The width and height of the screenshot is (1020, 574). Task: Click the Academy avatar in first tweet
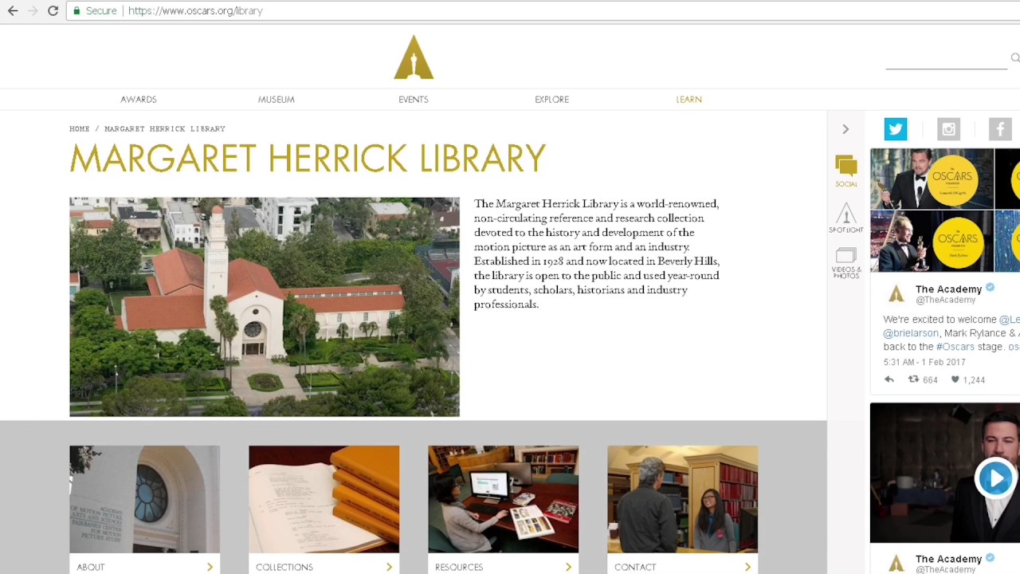click(x=896, y=294)
